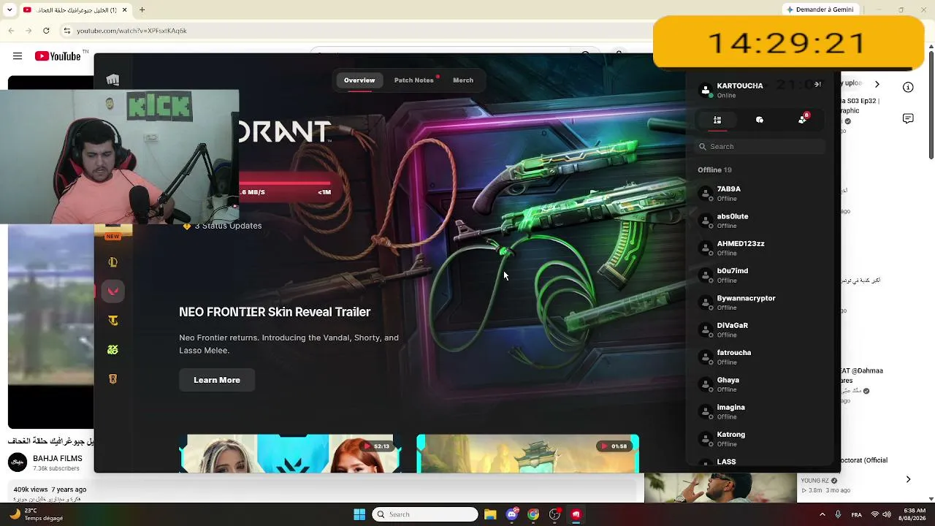
Task: Open Riot Client from the taskbar
Action: 576,514
